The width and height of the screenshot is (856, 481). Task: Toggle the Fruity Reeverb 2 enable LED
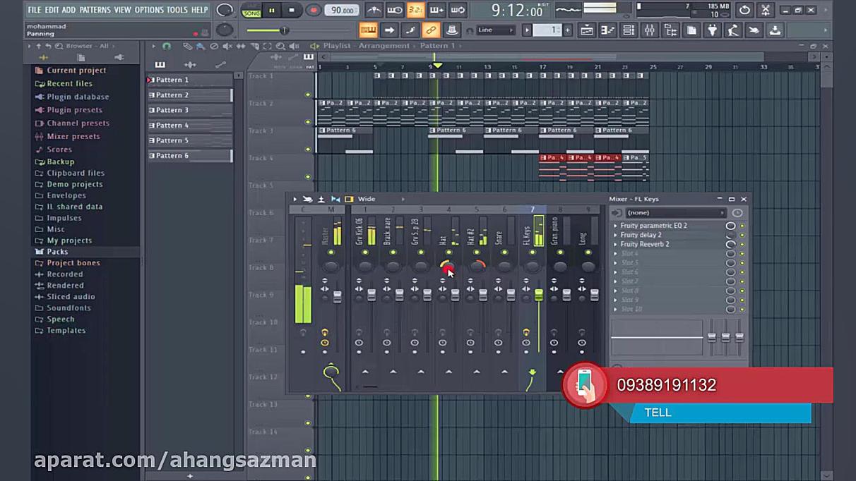(742, 244)
